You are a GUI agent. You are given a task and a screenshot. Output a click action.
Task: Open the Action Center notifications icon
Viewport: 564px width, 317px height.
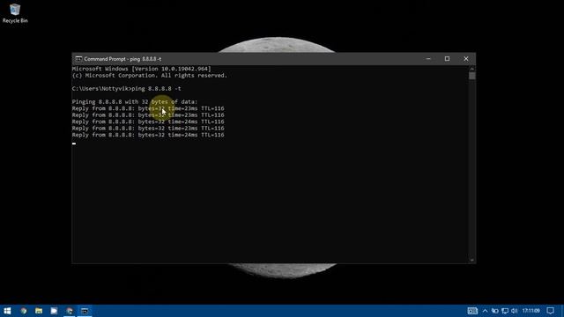550,311
